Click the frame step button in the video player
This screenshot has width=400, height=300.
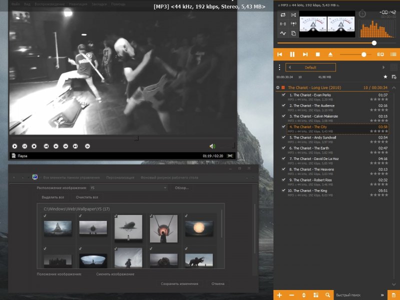[x=87, y=146]
